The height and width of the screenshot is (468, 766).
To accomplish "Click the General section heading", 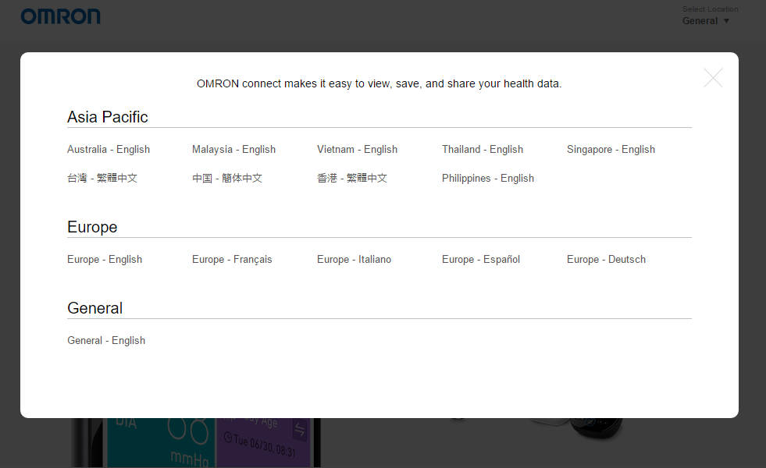I will (94, 308).
